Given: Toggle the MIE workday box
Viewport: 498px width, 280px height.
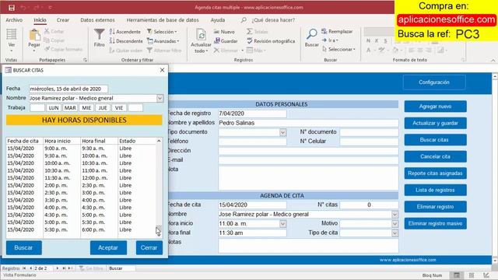Looking at the screenshot, I should [86, 108].
